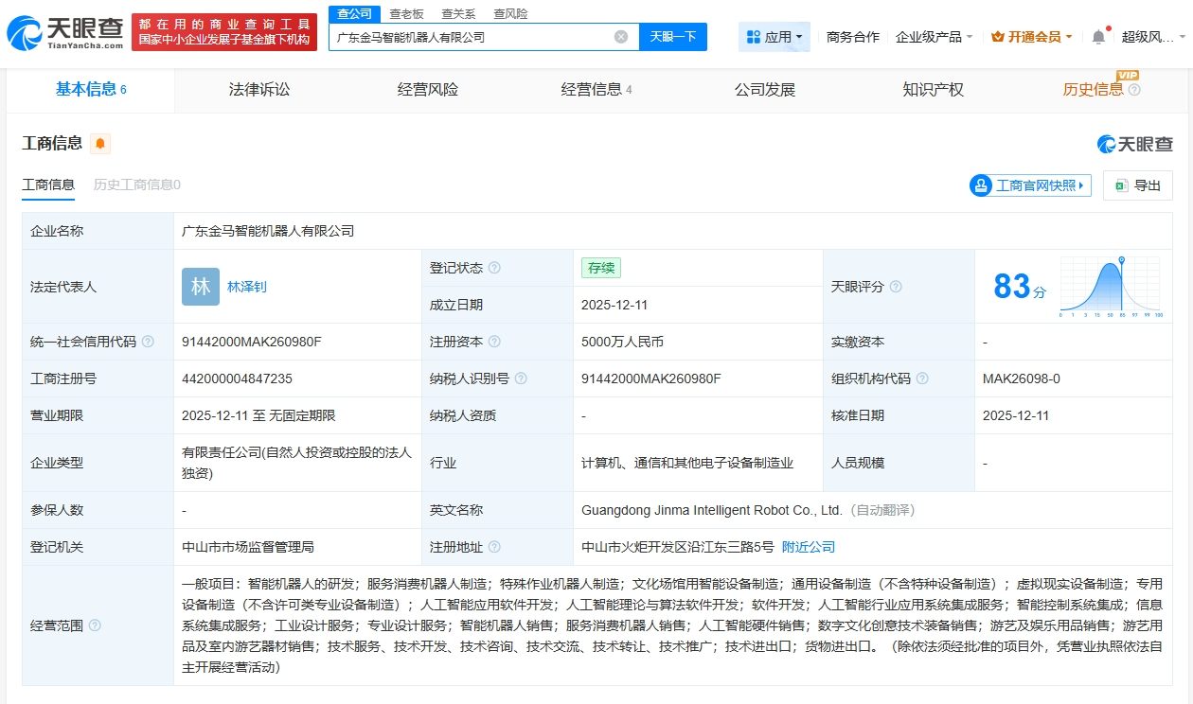Click the 林 avatar of legal representative

(201, 287)
